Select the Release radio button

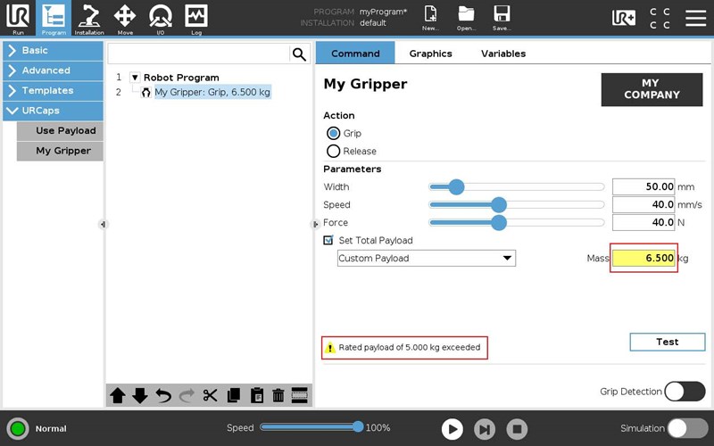tap(334, 151)
